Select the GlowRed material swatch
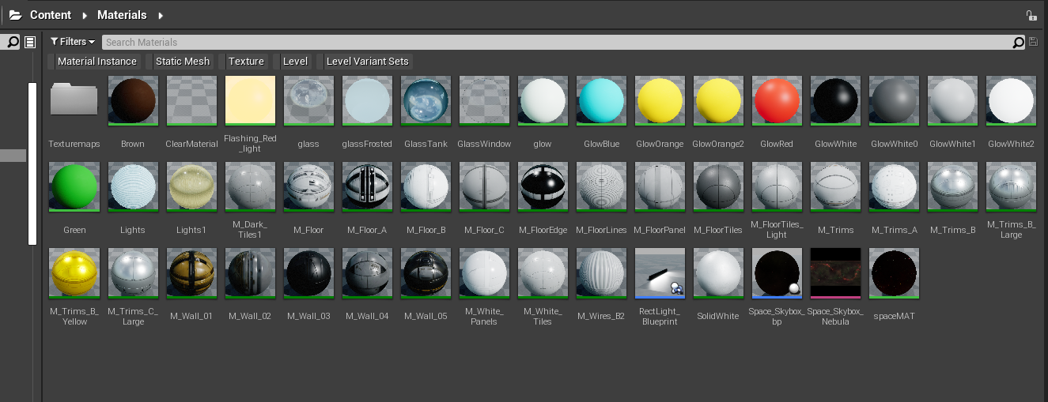The height and width of the screenshot is (402, 1048). tap(777, 101)
